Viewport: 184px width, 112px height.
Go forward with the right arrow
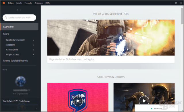coord(21,10)
